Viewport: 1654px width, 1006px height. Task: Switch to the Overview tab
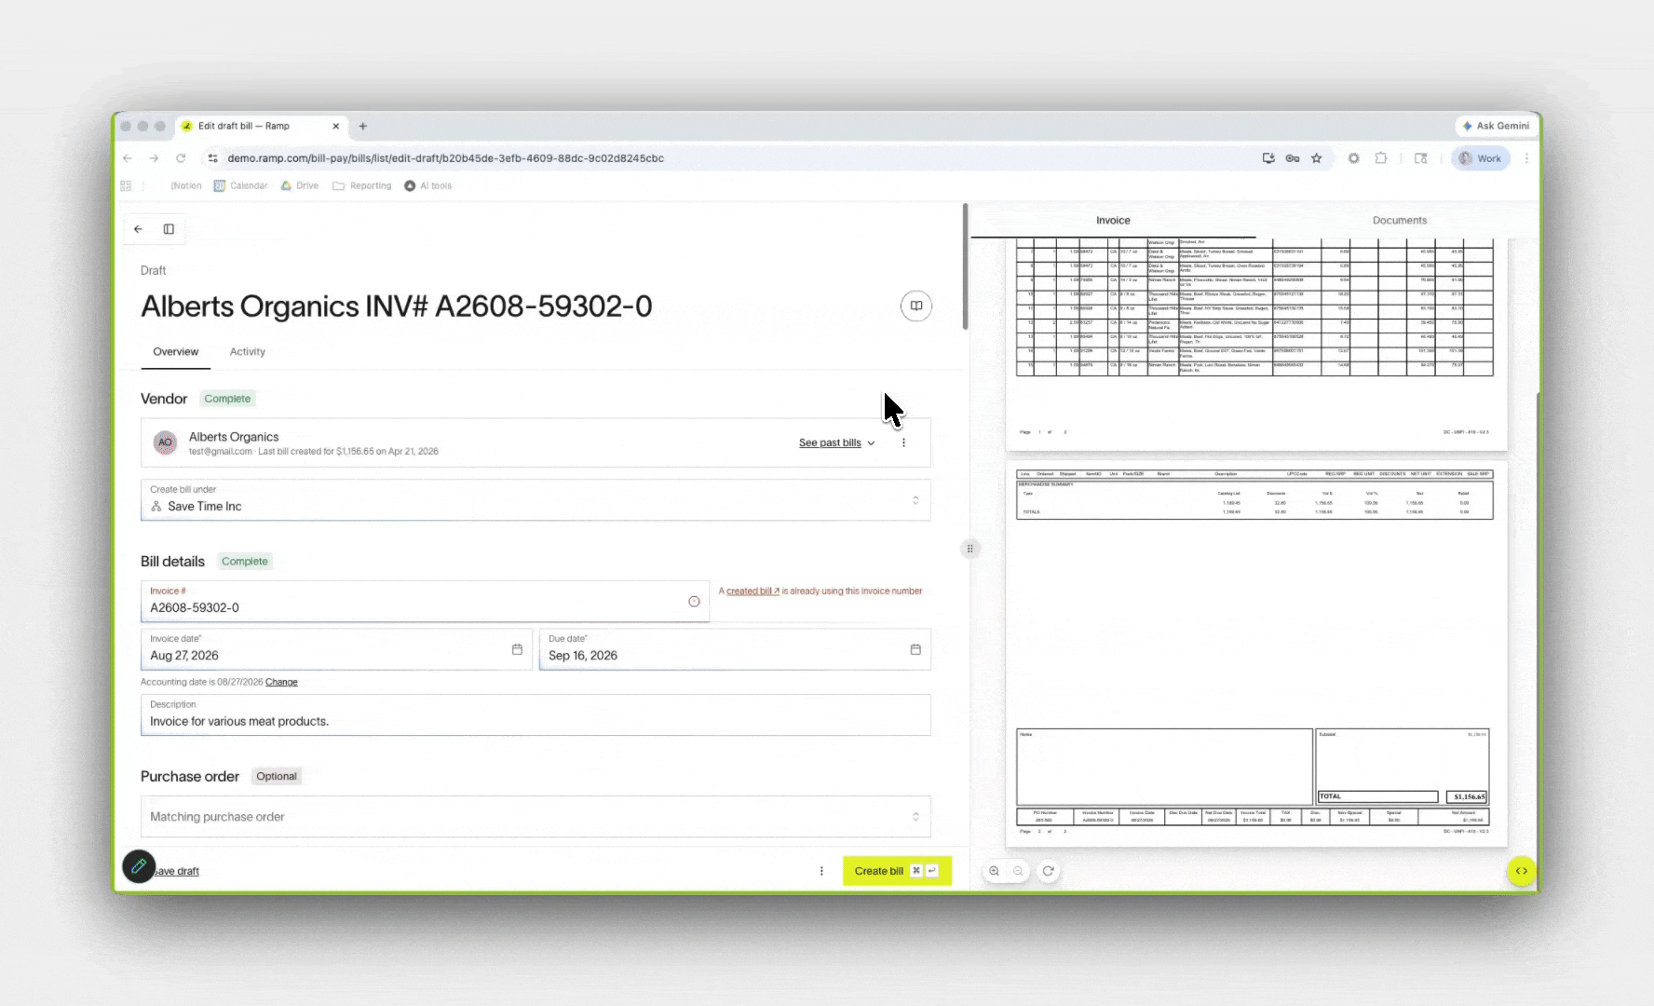coord(176,351)
